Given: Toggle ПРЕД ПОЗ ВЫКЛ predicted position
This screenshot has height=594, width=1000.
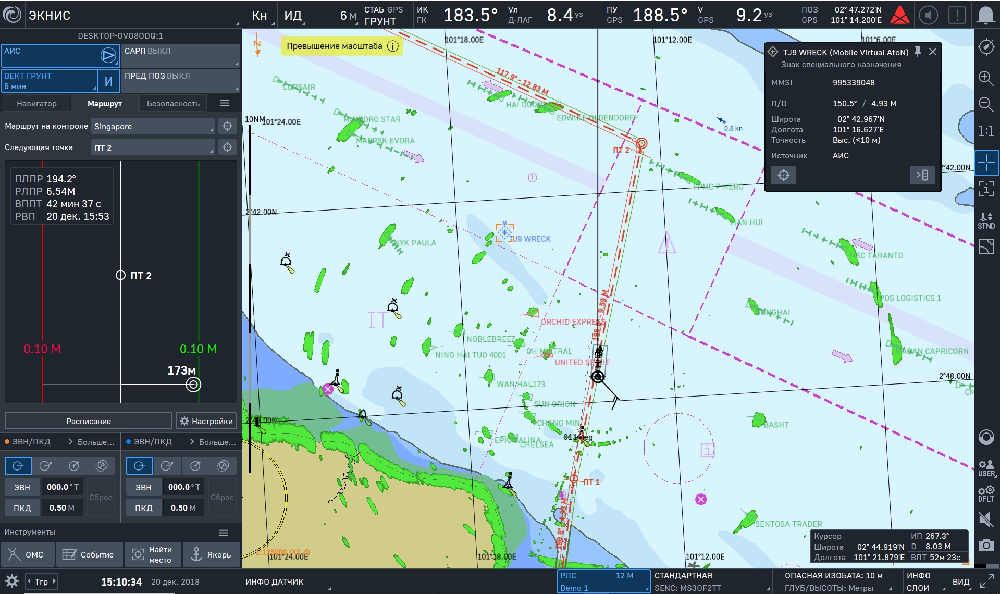Looking at the screenshot, I should [180, 80].
